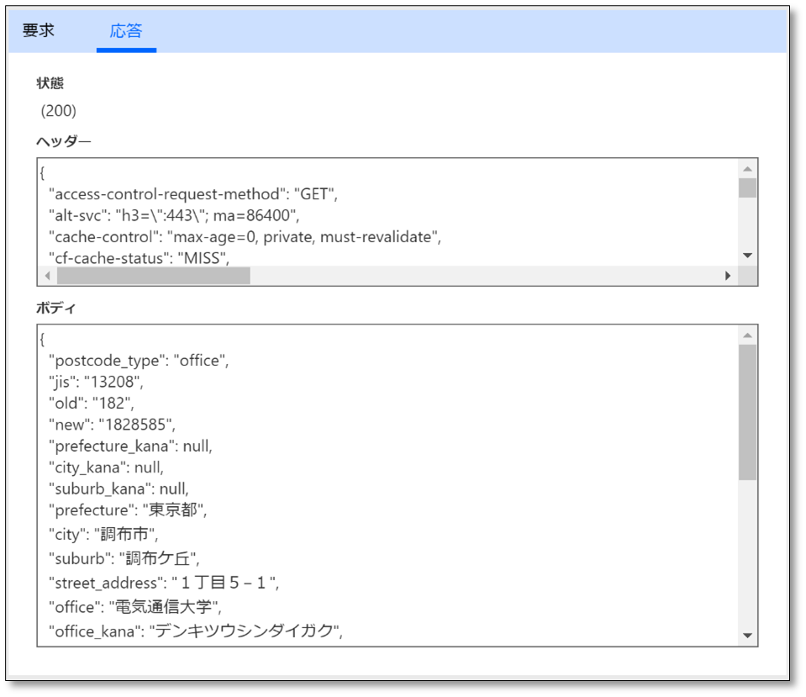Viewport: 806px width, 697px height.
Task: Click the "access-control-request-method" header line
Action: pos(193,194)
